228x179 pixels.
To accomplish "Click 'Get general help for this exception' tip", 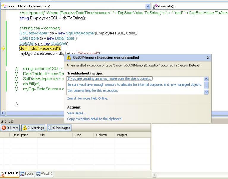I will click(93, 91).
